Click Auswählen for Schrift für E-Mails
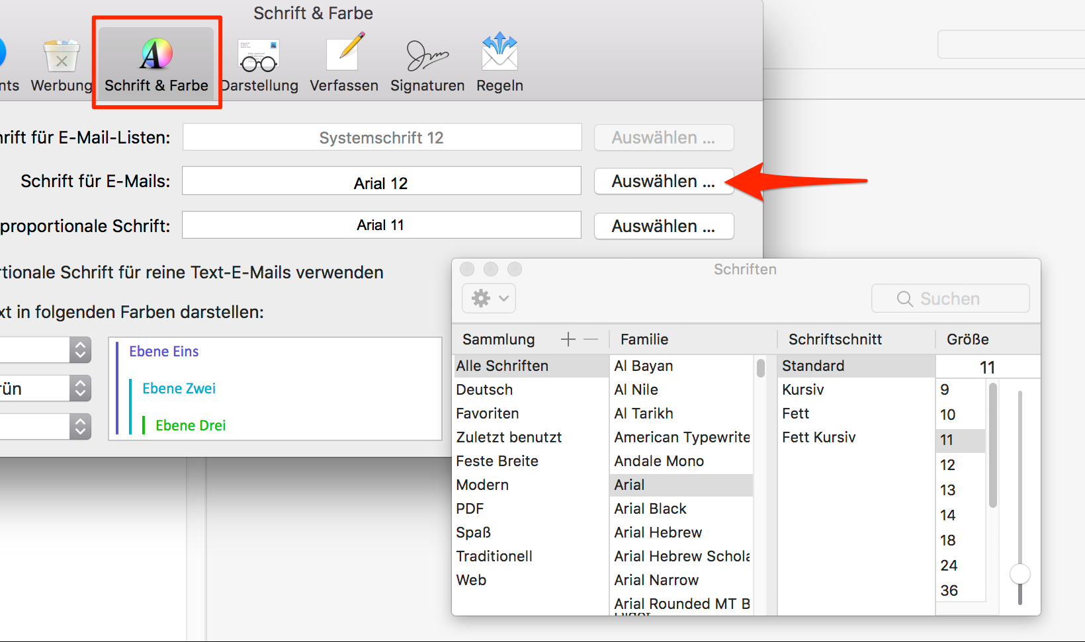 point(664,181)
